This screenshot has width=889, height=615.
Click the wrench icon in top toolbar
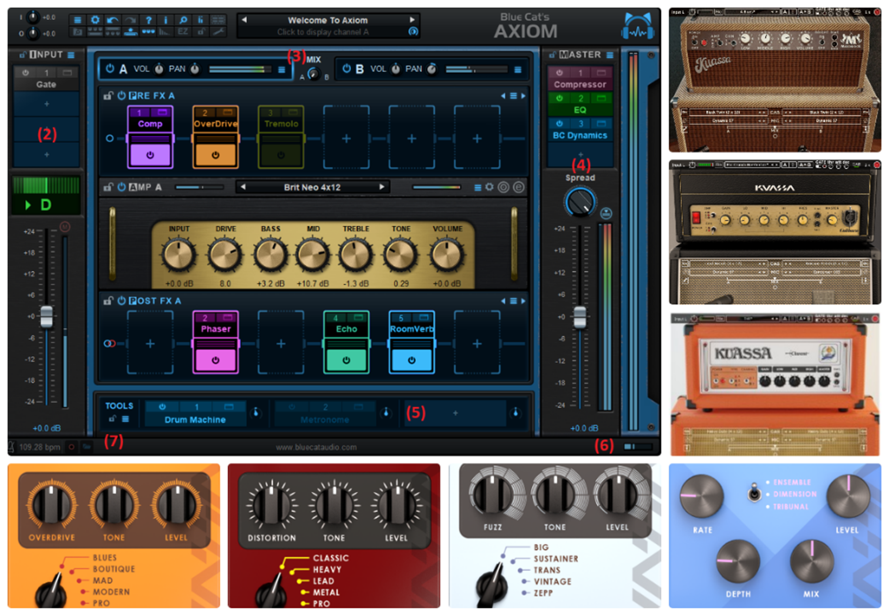point(219,32)
